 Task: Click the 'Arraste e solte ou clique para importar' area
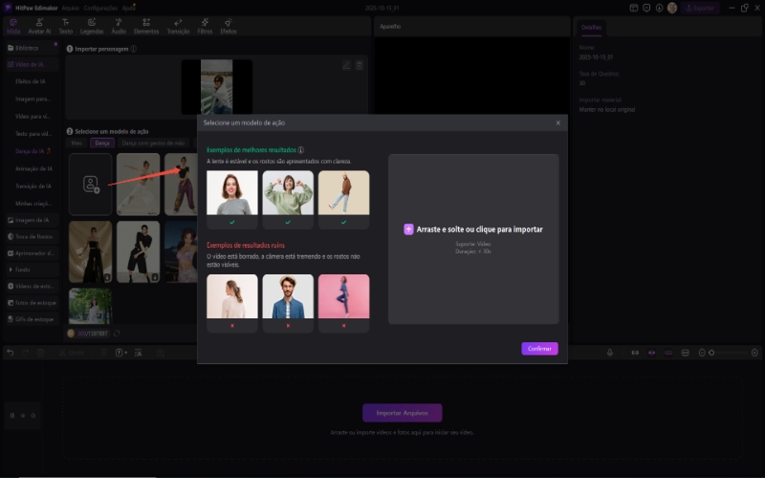click(473, 239)
